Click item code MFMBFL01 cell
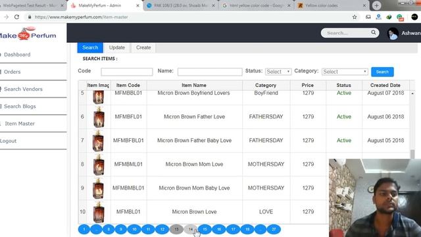Image resolution: width=421 pixels, height=237 pixels. pos(128,117)
